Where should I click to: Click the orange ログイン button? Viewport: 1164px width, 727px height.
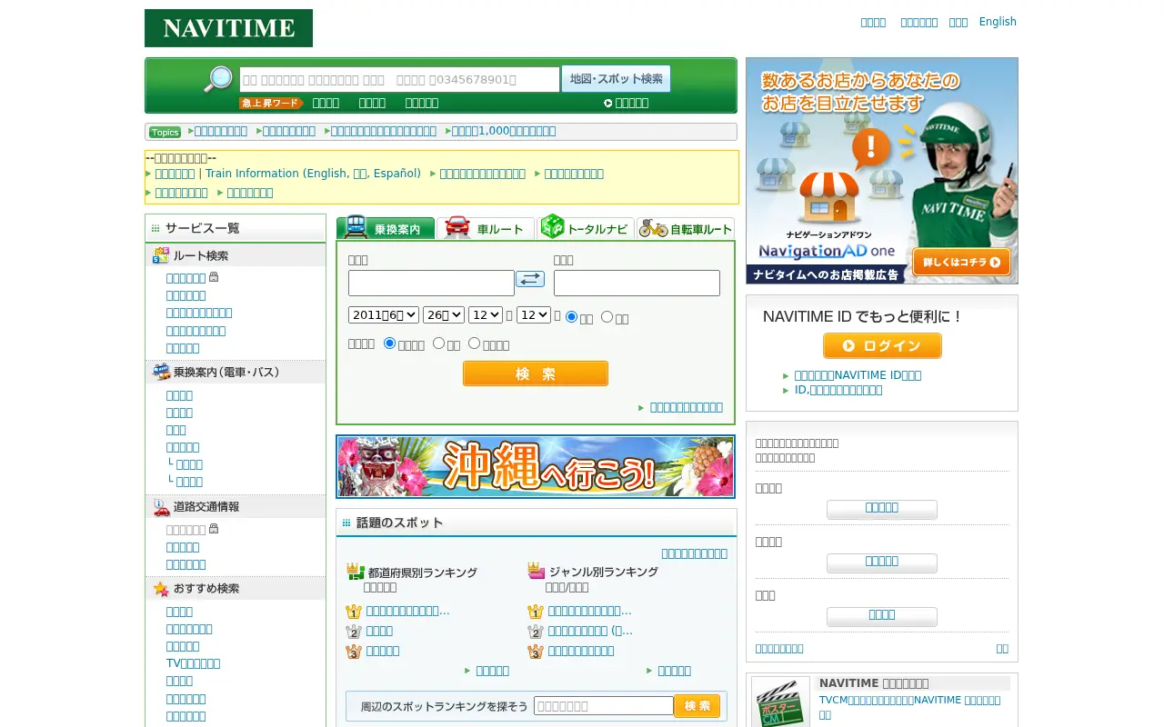click(x=882, y=346)
